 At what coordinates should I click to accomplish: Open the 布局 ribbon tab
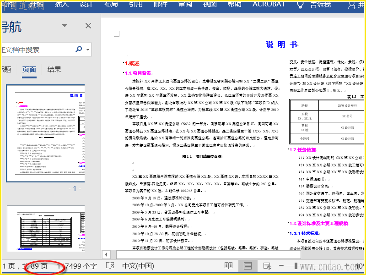pyautogui.click(x=111, y=5)
